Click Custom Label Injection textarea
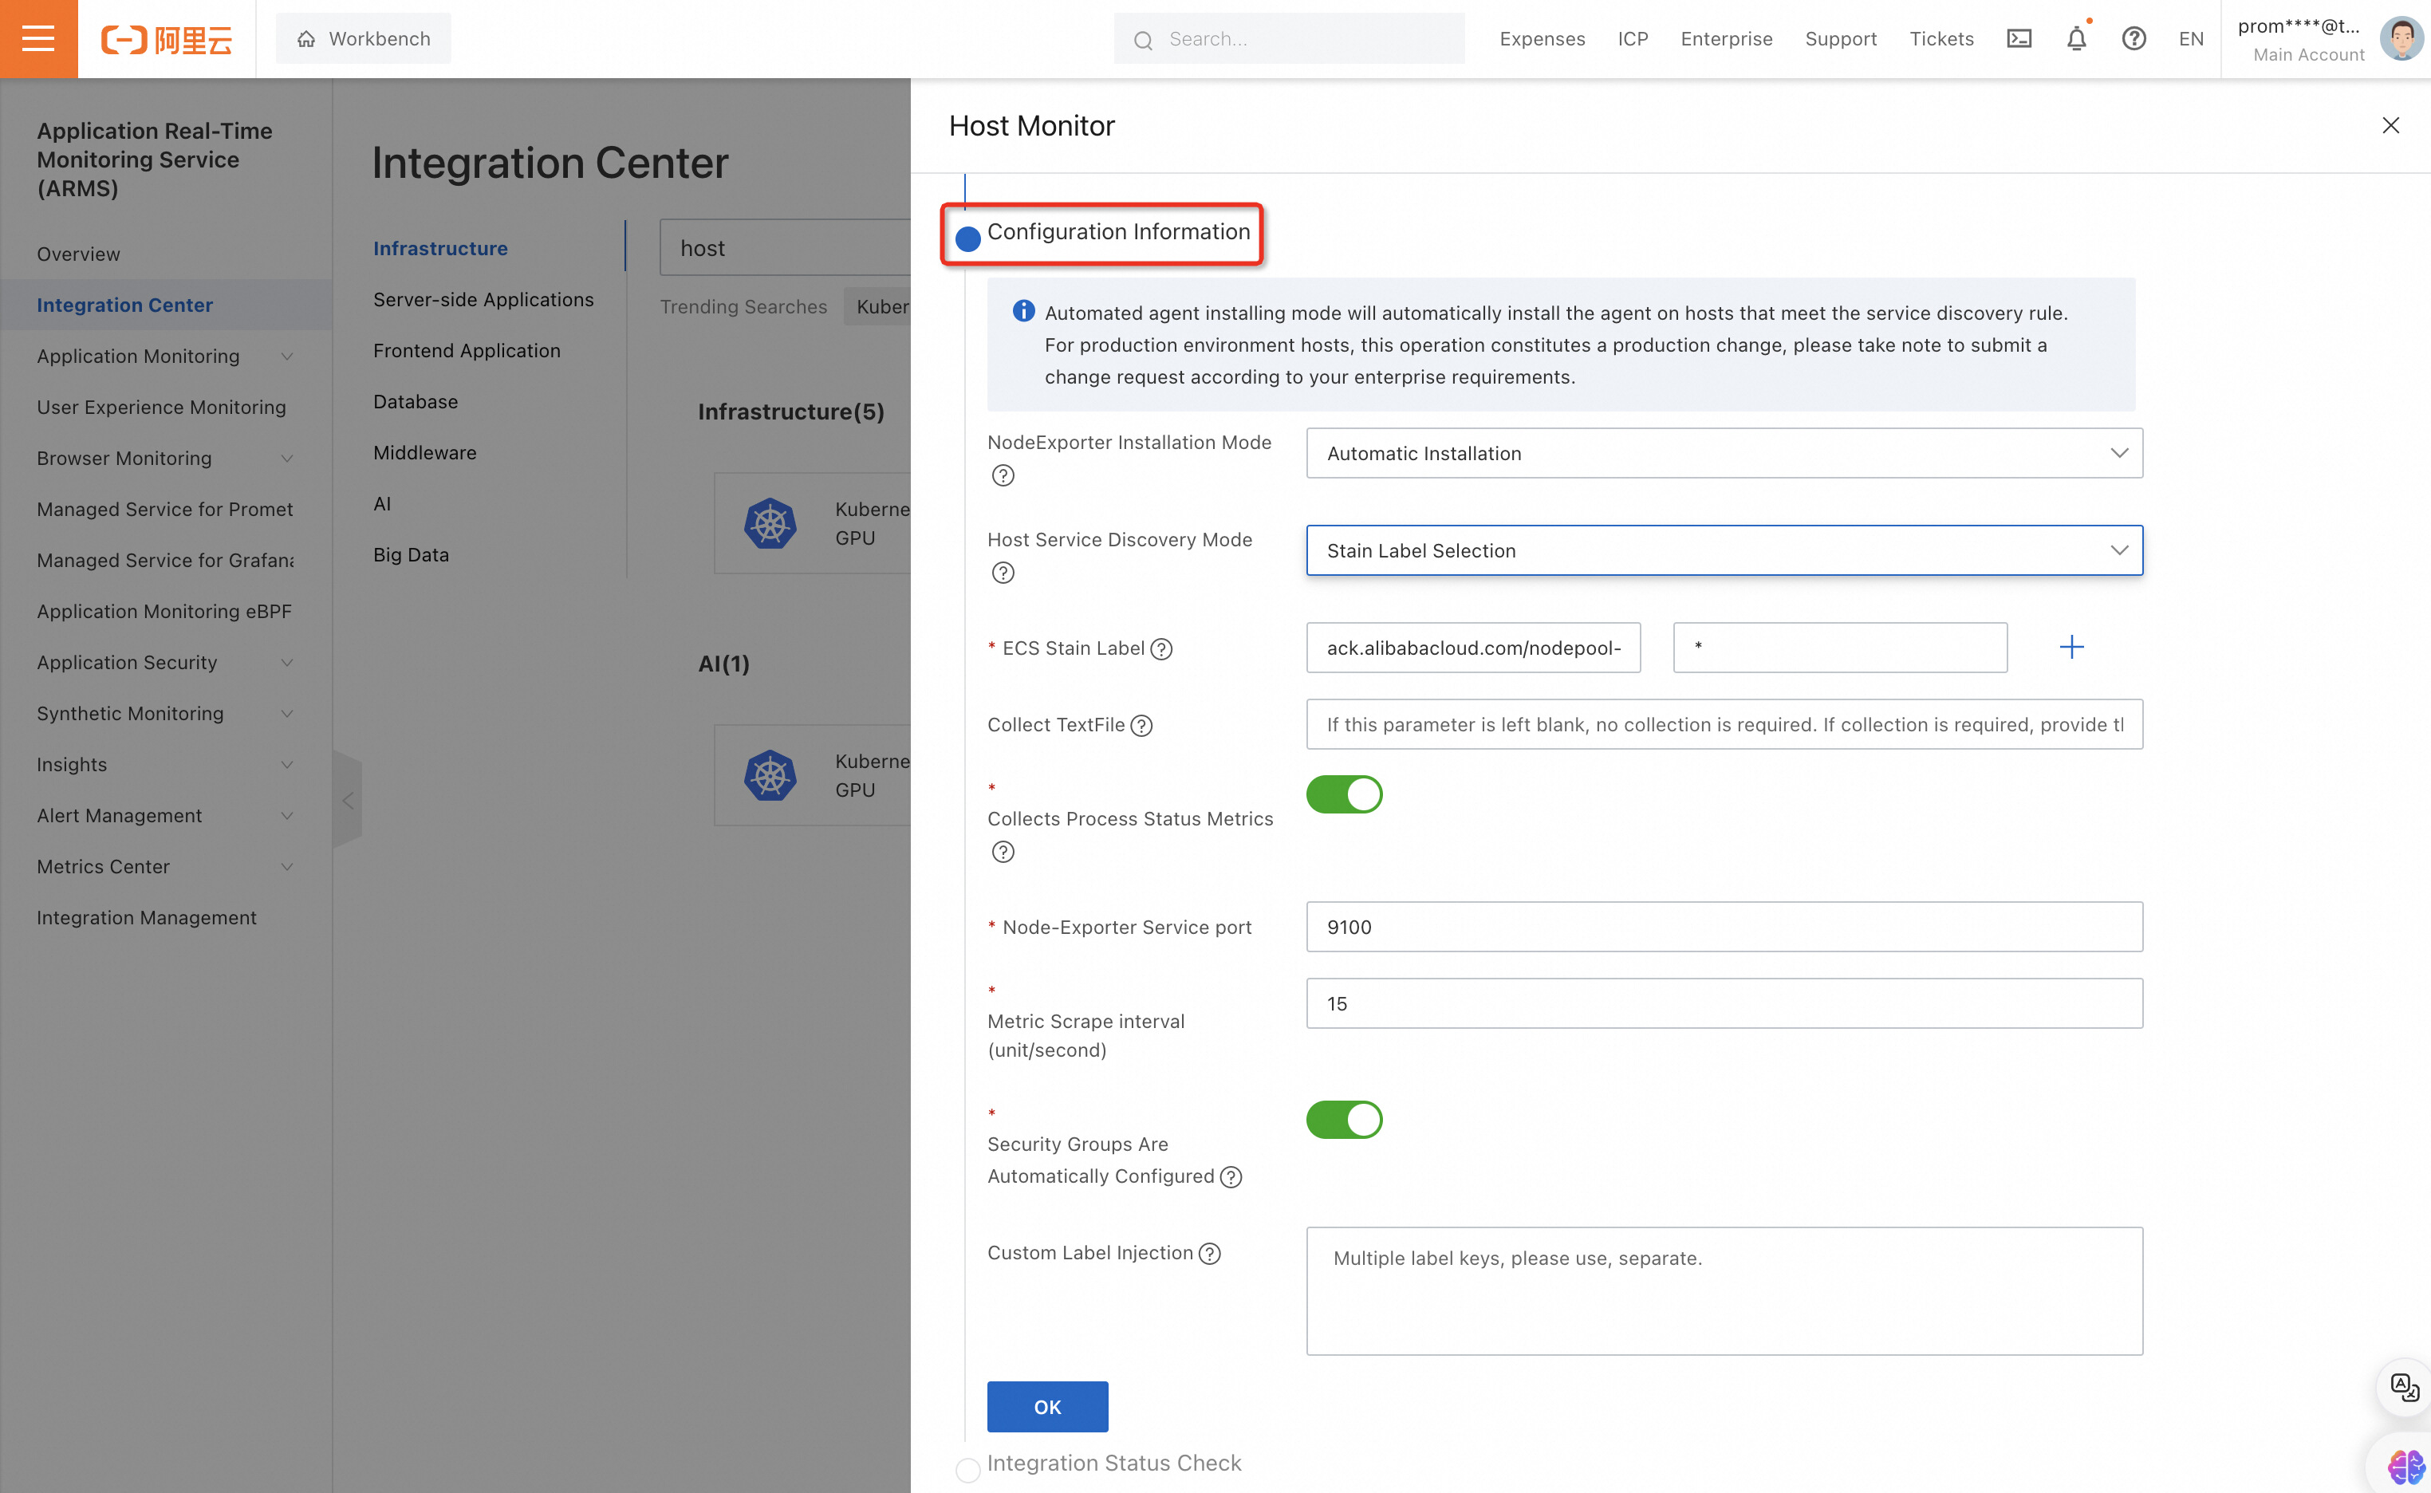Image resolution: width=2431 pixels, height=1493 pixels. tap(1724, 1291)
